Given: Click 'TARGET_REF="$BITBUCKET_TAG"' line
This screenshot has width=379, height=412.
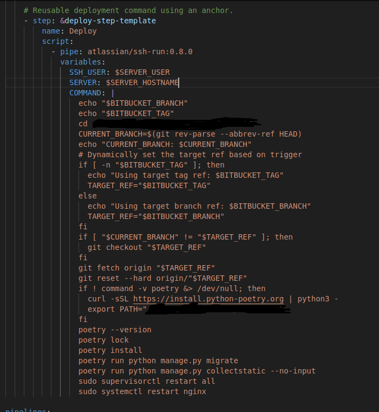Looking at the screenshot, I should point(149,185).
